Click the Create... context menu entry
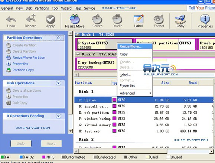The height and width of the screenshot is (163, 215). 135,62
